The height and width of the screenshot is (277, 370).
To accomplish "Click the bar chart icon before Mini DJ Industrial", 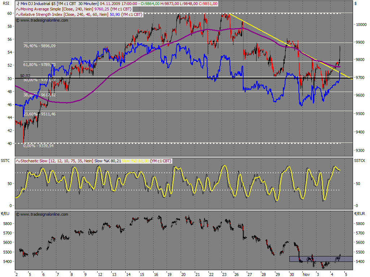I will click(x=18, y=4).
